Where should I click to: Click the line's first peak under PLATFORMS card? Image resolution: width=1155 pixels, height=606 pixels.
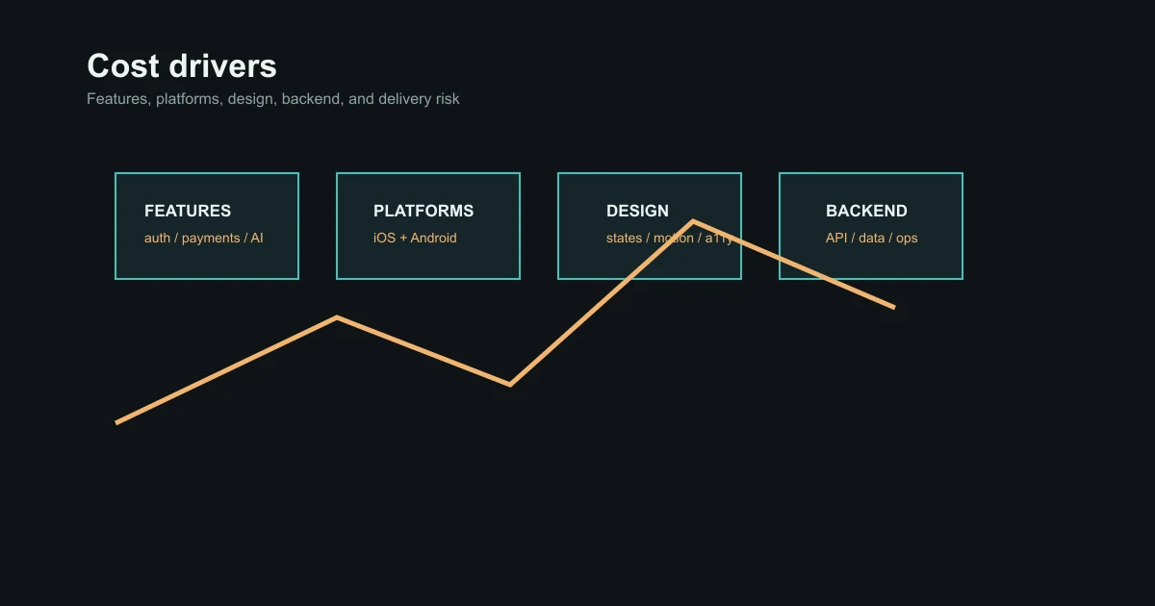[337, 316]
